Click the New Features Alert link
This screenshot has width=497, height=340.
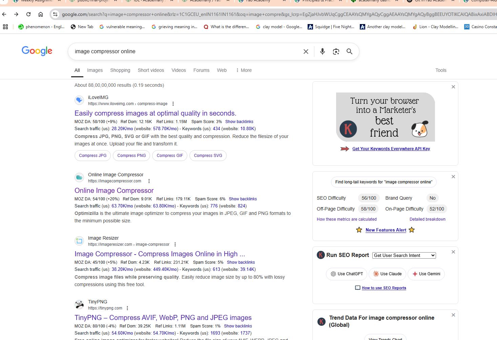coord(386,230)
